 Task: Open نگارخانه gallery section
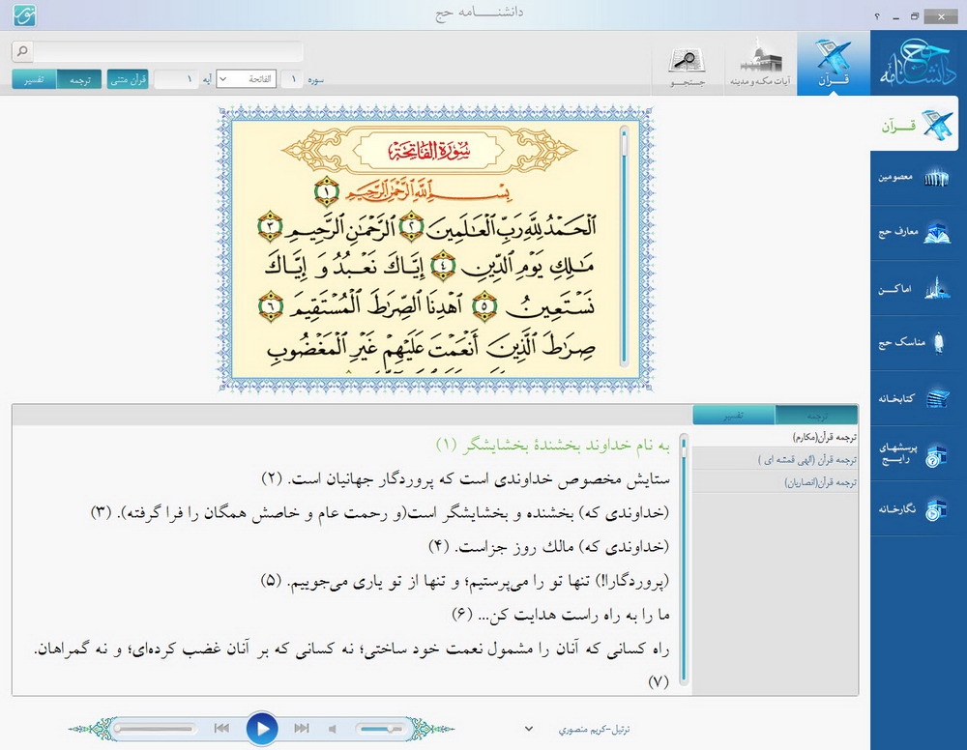pyautogui.click(x=914, y=509)
